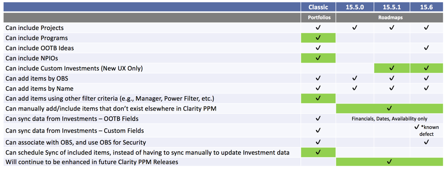Click green checkmark in future Releases row
Viewport: 447px width, 170px height.
(389, 162)
